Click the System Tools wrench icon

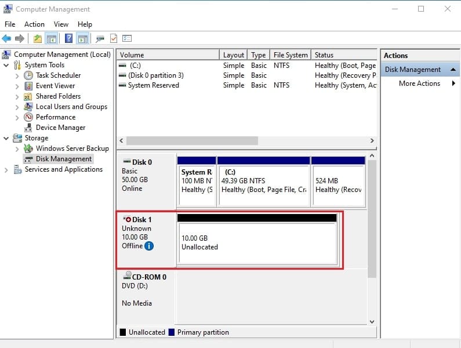(17, 65)
